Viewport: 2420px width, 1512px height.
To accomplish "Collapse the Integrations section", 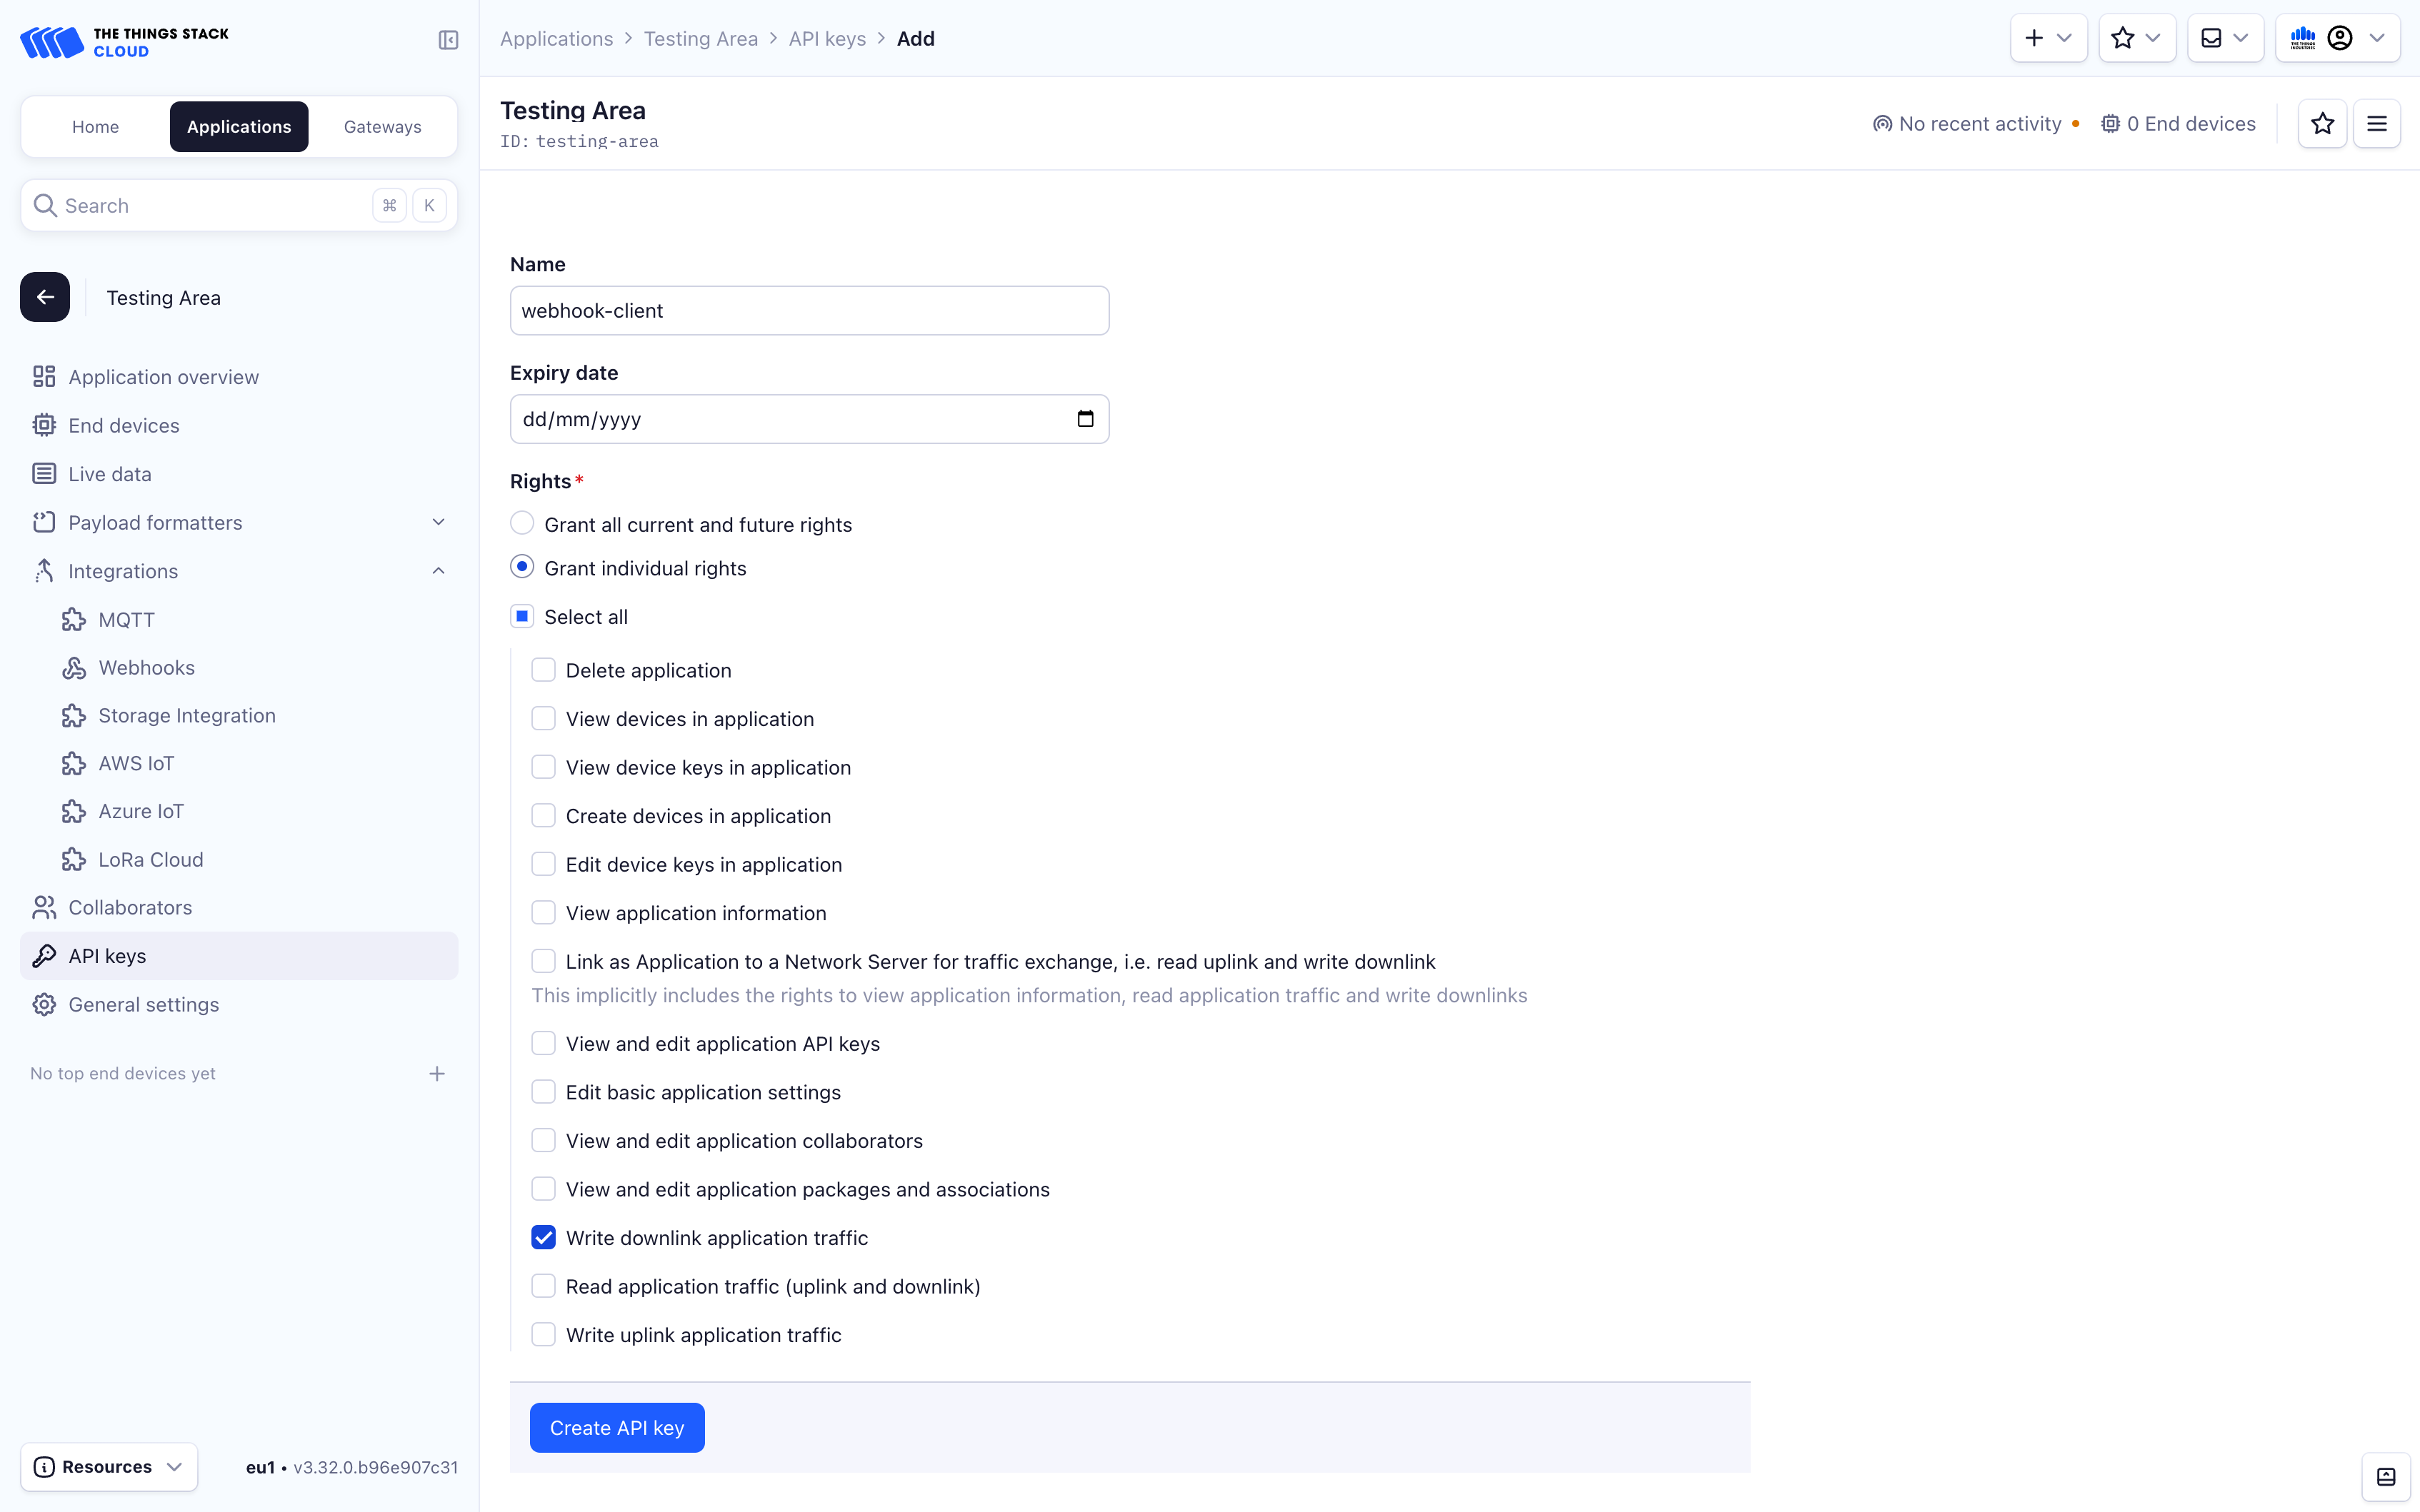I will tap(438, 570).
